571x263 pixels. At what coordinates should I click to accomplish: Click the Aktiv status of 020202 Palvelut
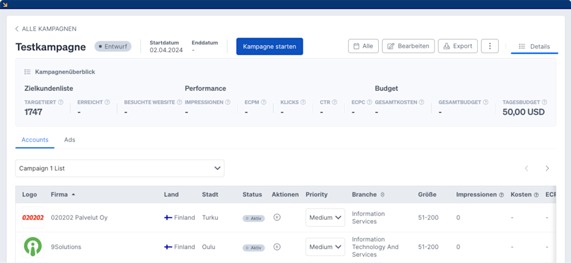coord(253,218)
